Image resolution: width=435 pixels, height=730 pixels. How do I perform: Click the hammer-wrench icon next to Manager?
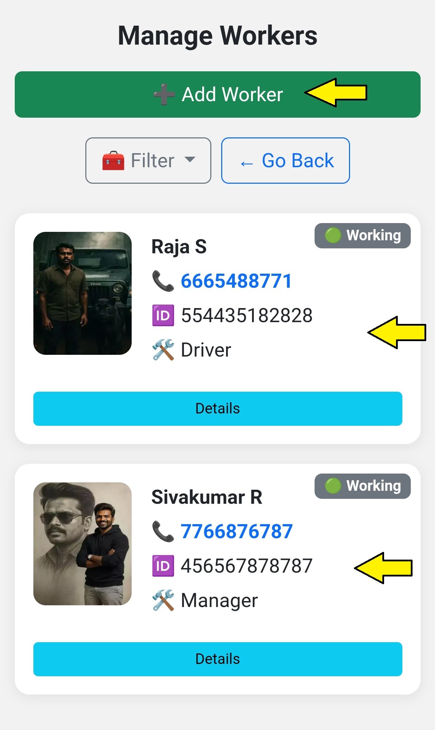point(163,600)
